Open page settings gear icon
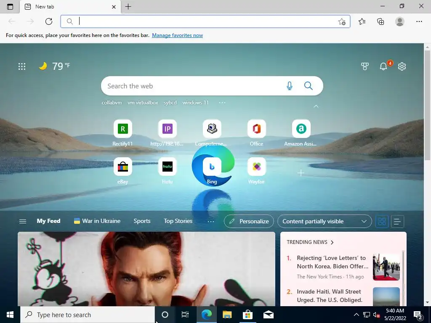Screen dimensions: 431x323 [402, 66]
